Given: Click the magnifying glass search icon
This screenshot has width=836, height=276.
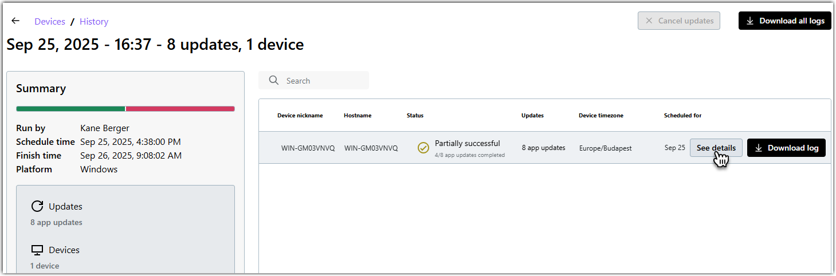Looking at the screenshot, I should pyautogui.click(x=274, y=81).
